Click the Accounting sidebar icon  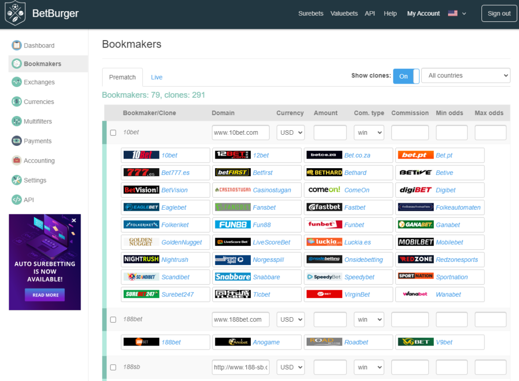16,161
